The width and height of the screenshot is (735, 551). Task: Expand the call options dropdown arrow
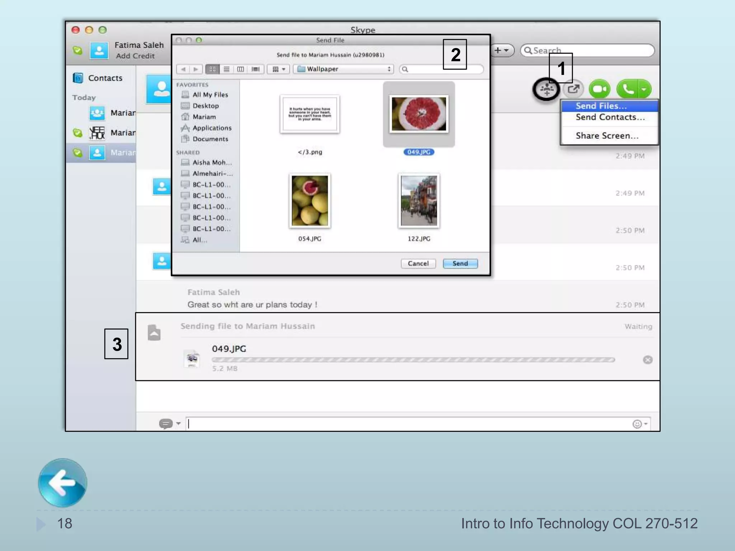644,89
